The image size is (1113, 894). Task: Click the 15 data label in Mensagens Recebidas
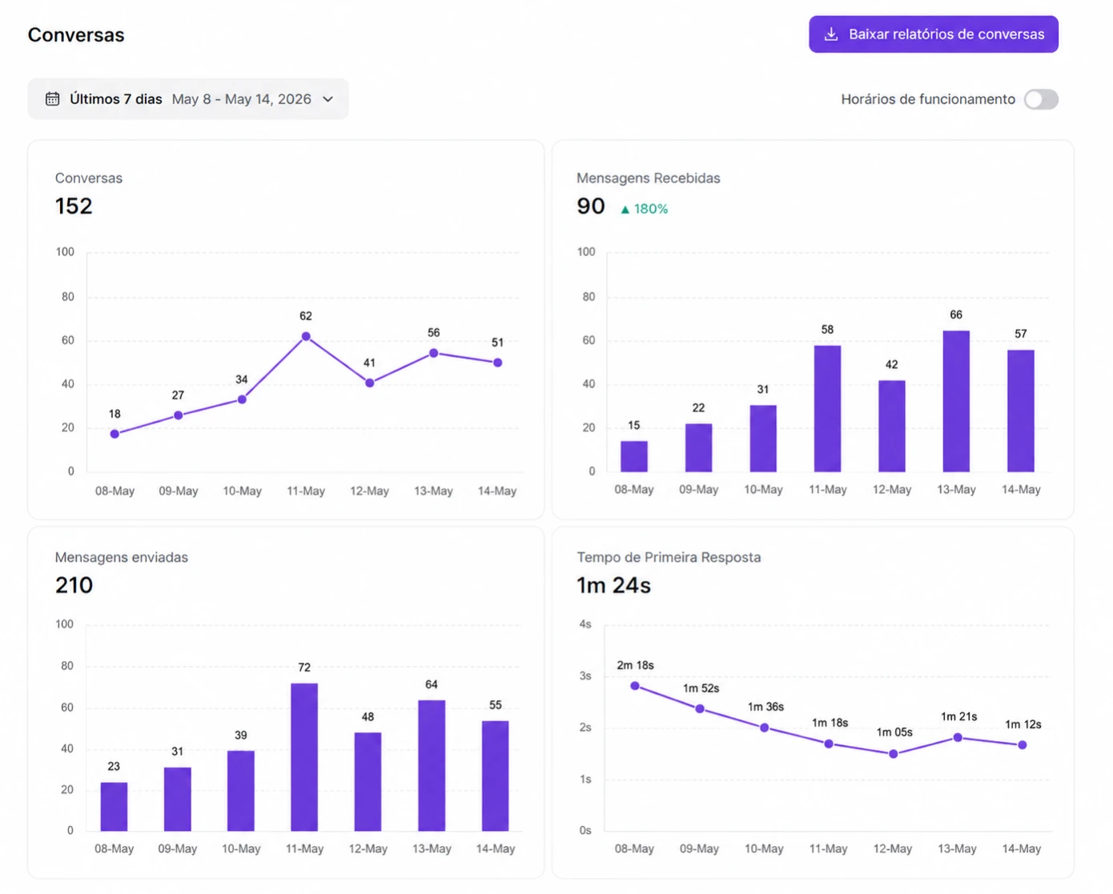click(x=634, y=425)
